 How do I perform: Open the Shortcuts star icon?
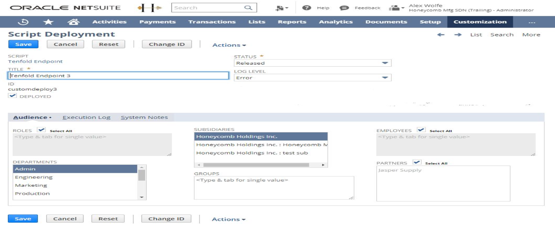(48, 22)
